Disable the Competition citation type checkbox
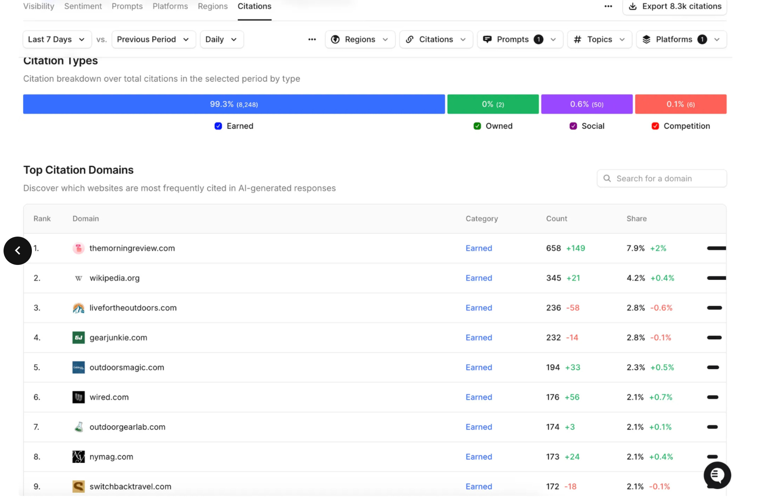Image resolution: width=780 pixels, height=498 pixels. 655,126
